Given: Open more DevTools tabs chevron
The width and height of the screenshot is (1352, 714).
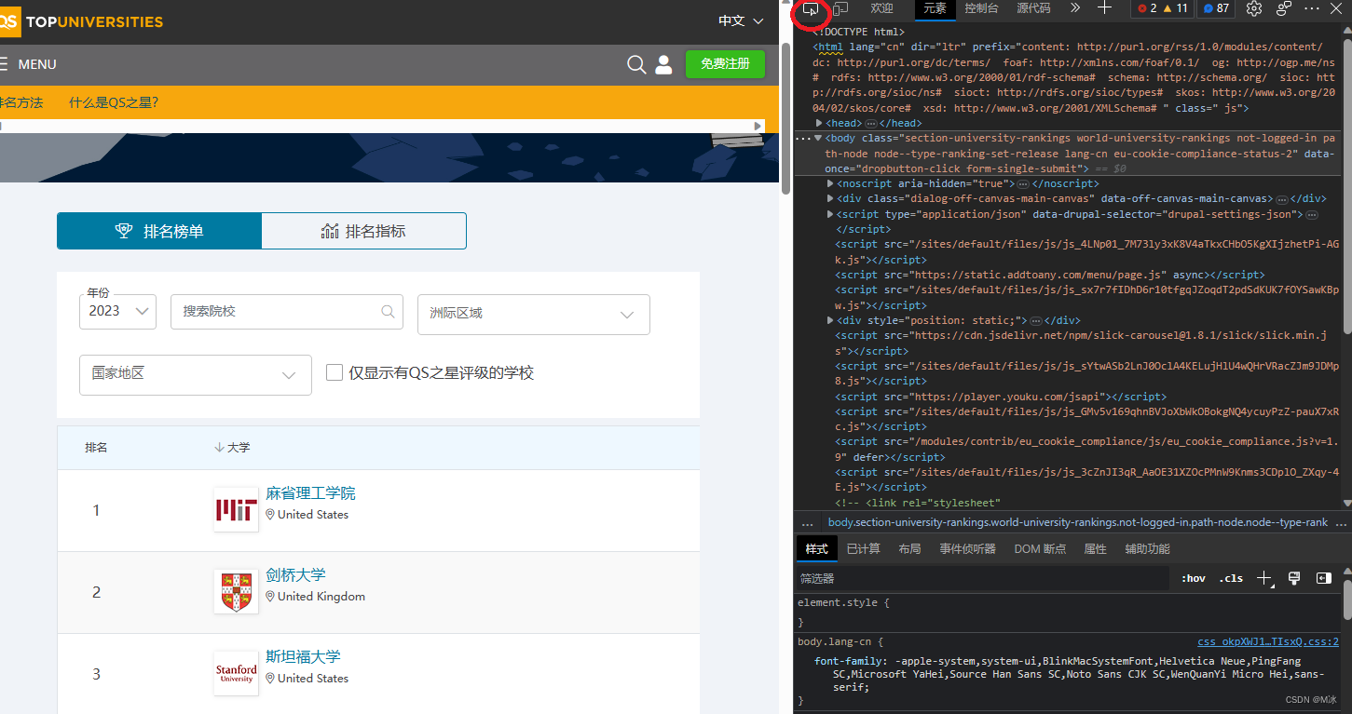Looking at the screenshot, I should 1074,8.
